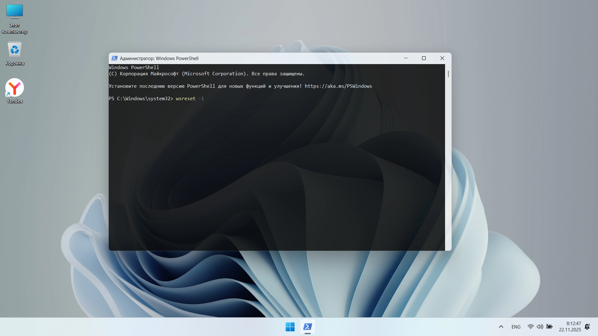
Task: Click the PowerShell window title bar text
Action: [159, 58]
